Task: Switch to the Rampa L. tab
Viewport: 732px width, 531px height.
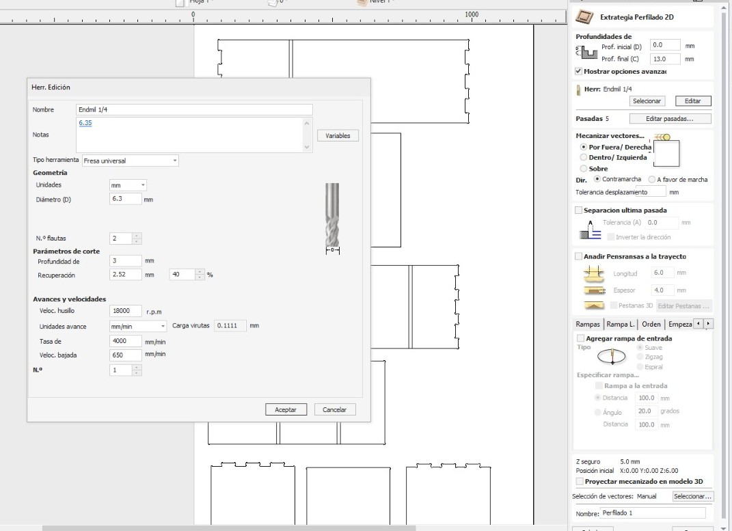Action: [621, 325]
